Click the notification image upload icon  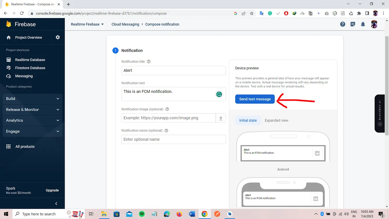pyautogui.click(x=221, y=118)
